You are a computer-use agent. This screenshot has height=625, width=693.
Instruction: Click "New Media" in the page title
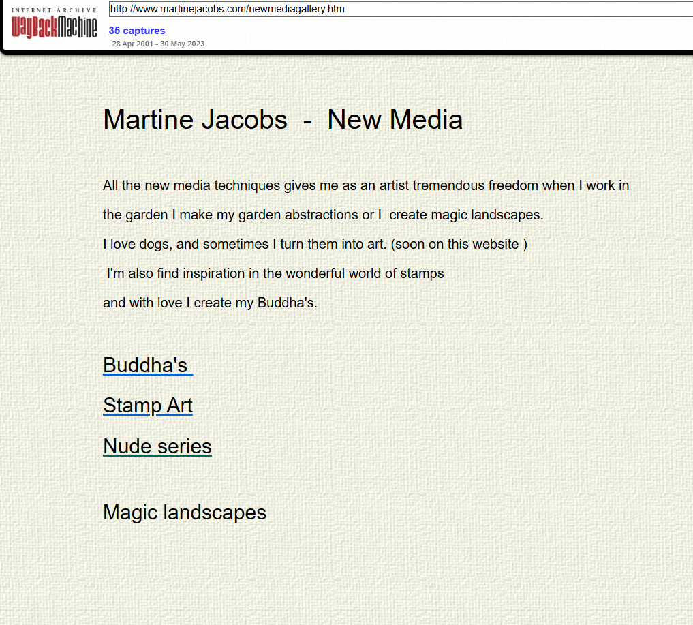(395, 120)
